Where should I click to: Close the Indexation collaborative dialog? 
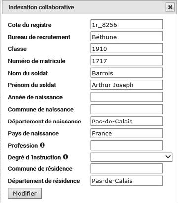click(170, 7)
